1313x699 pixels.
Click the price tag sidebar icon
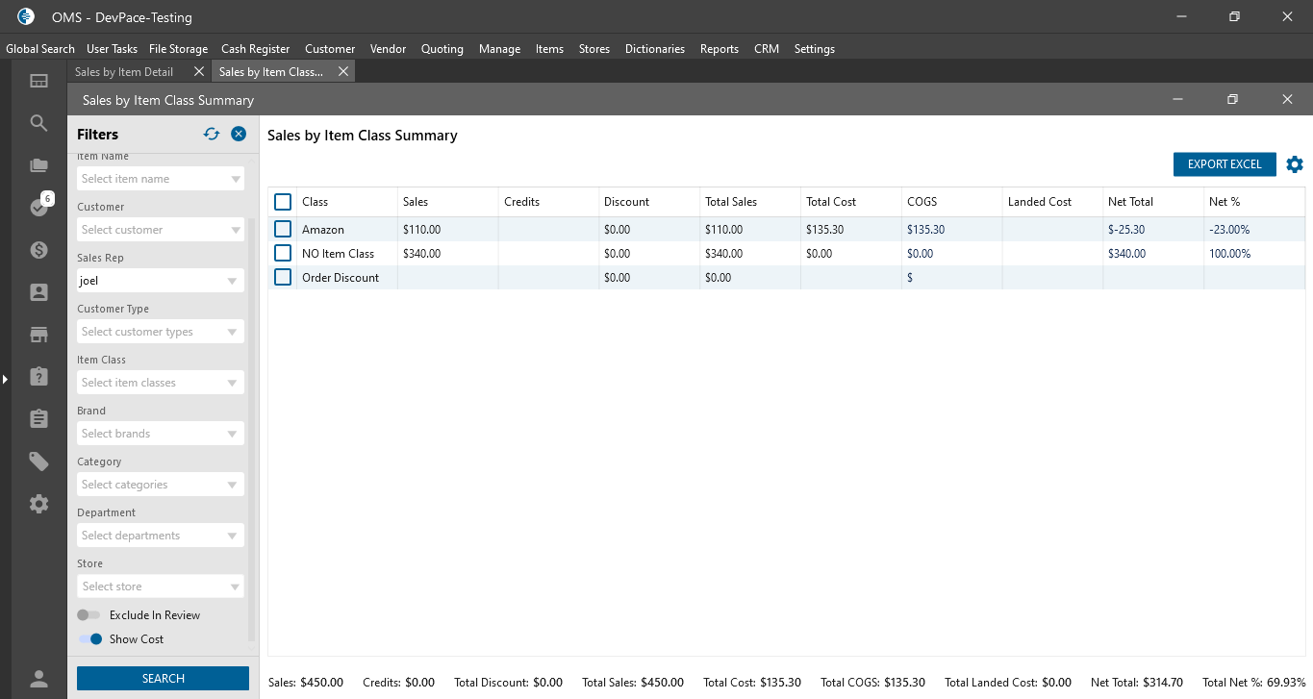tap(38, 462)
